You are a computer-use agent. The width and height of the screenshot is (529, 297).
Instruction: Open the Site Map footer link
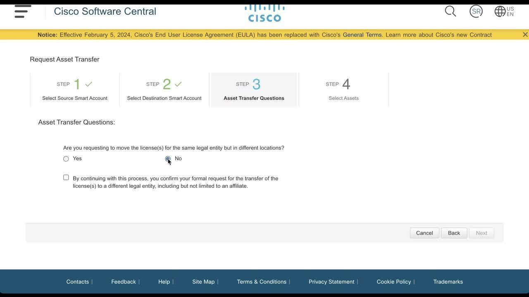tap(203, 282)
